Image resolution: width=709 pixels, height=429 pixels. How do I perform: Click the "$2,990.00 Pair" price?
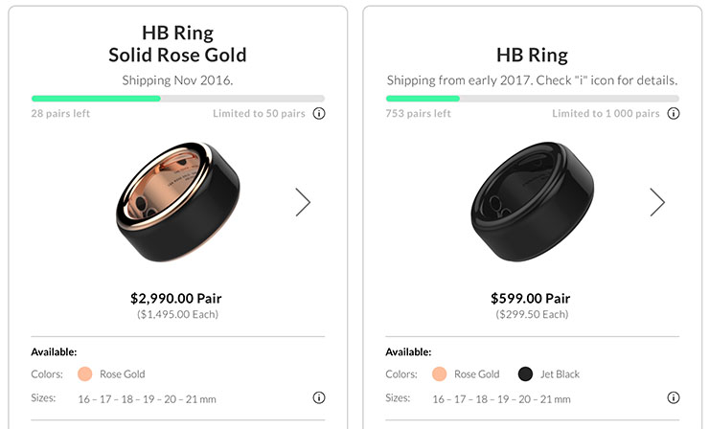177,298
